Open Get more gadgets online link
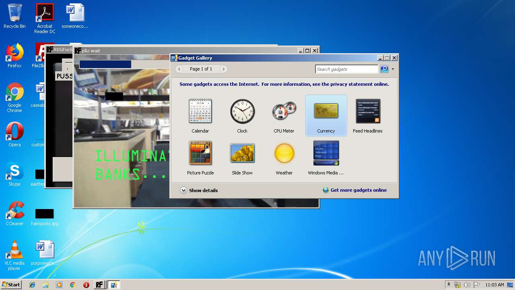Viewport: 515px width, 290px height. [355, 190]
